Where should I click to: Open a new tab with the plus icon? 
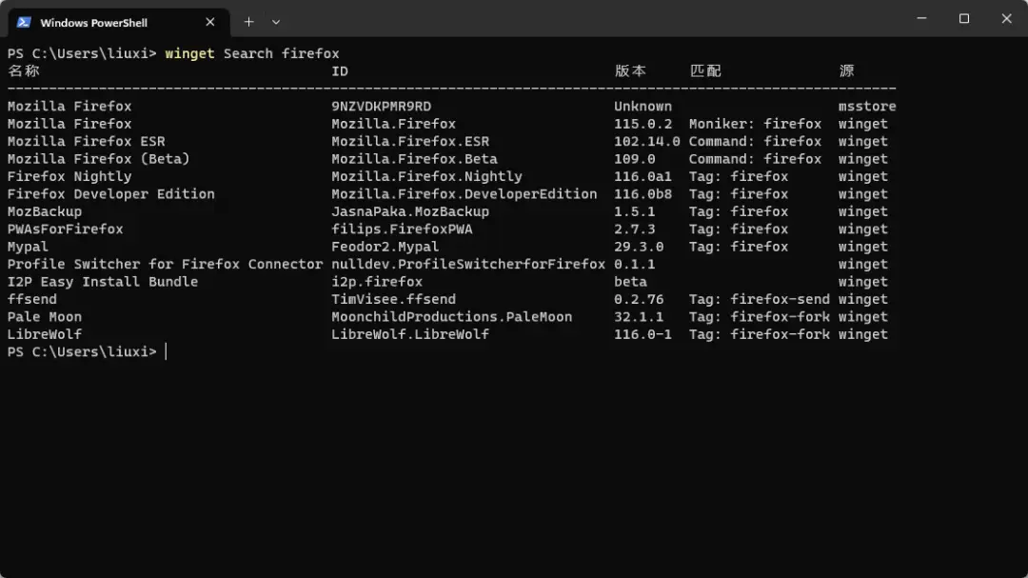point(248,21)
